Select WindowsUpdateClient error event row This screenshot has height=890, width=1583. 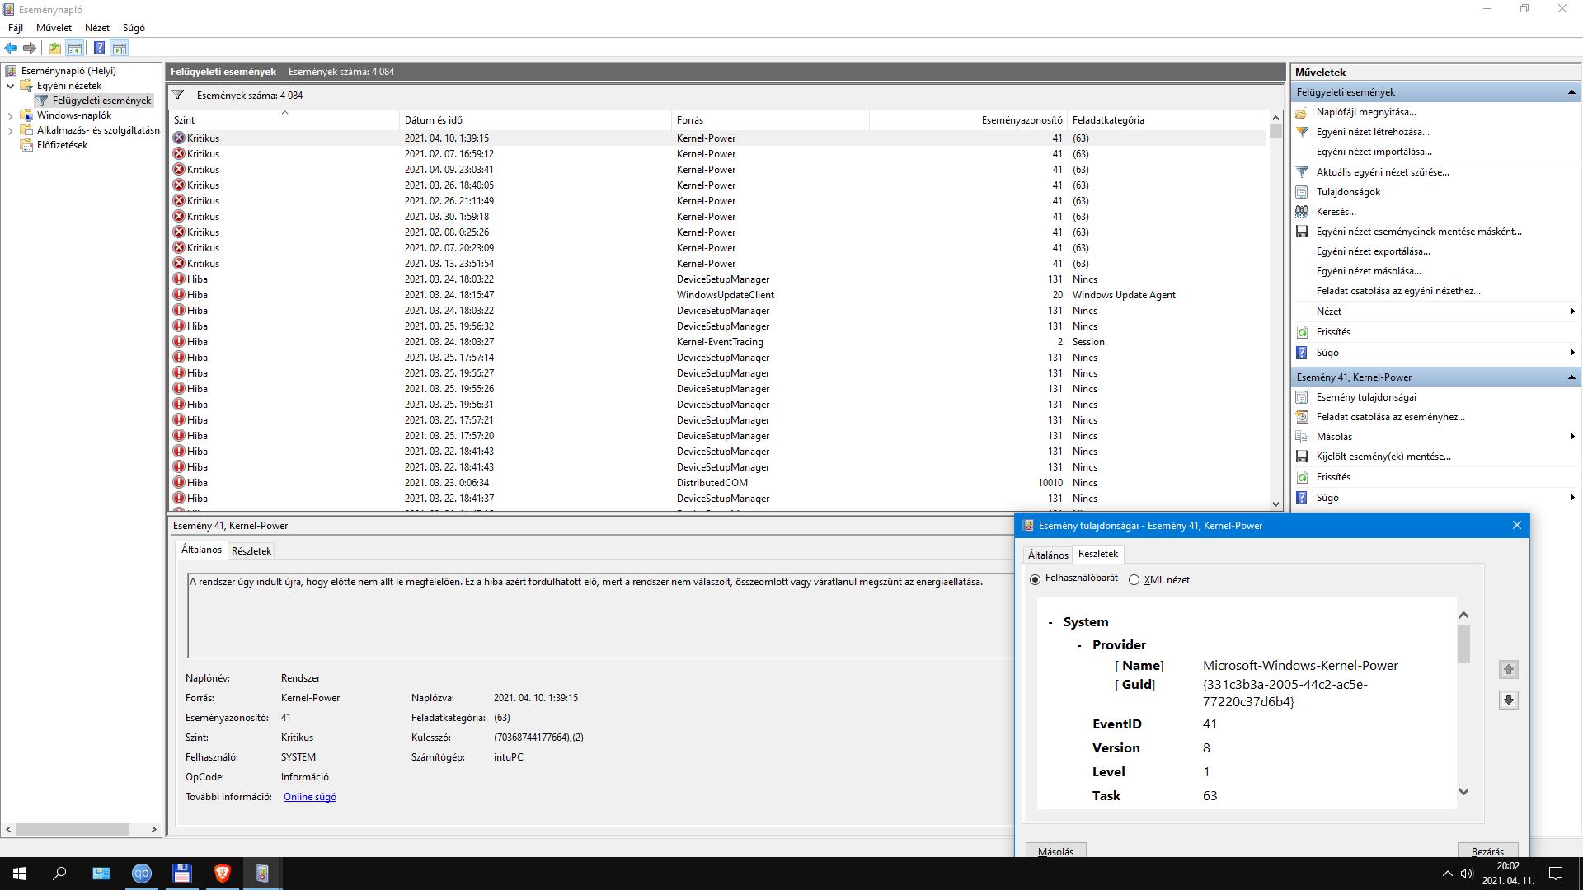[717, 295]
